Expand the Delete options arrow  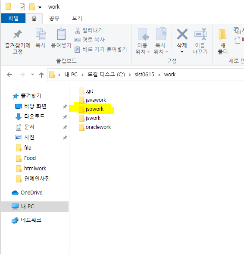pyautogui.click(x=182, y=52)
